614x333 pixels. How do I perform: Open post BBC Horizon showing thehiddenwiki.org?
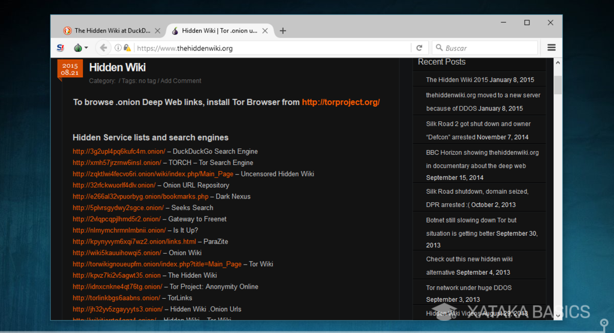tap(483, 159)
